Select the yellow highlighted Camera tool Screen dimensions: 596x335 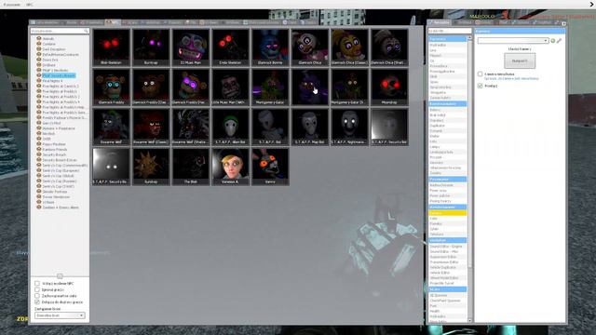click(447, 213)
